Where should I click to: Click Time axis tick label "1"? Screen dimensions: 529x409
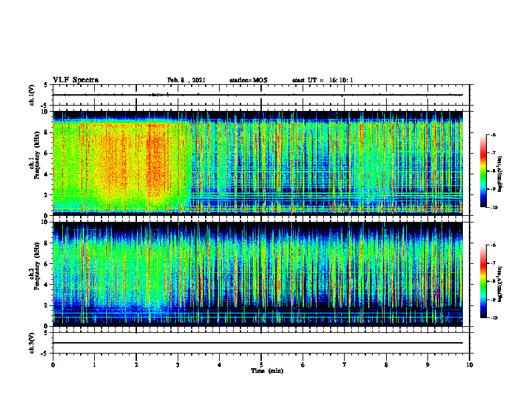(95, 365)
